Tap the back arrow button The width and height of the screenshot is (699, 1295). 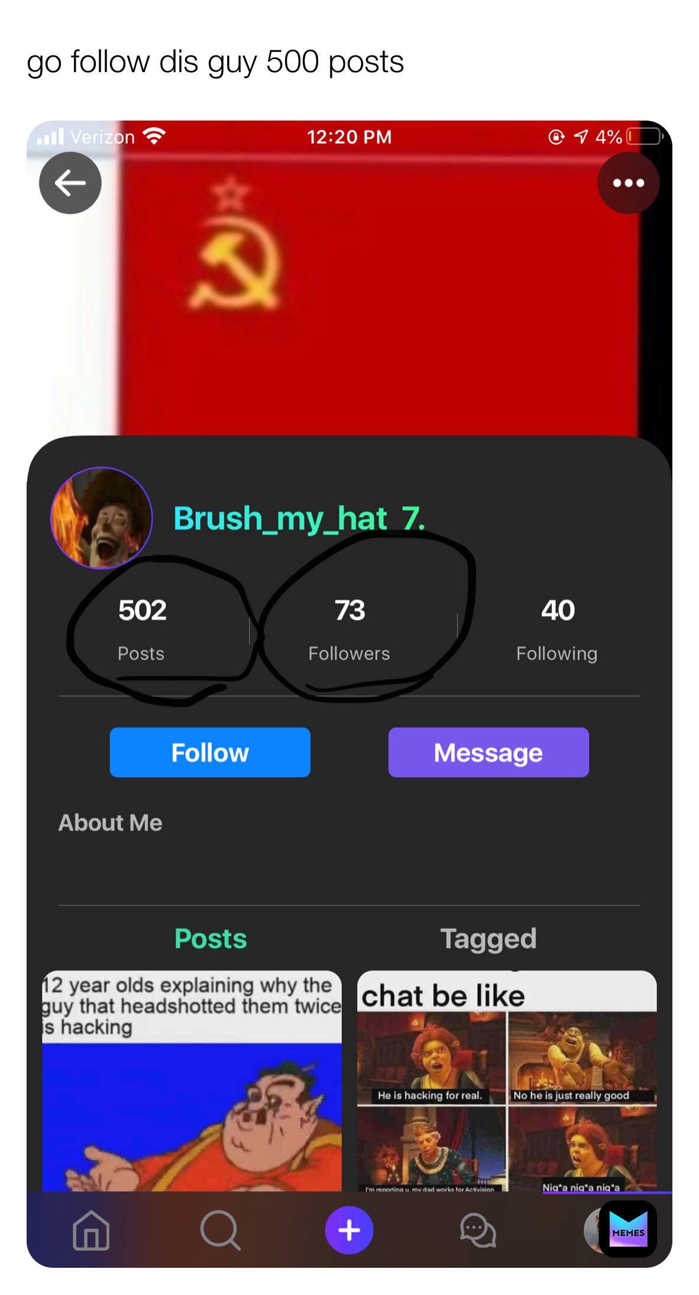pyautogui.click(x=70, y=183)
